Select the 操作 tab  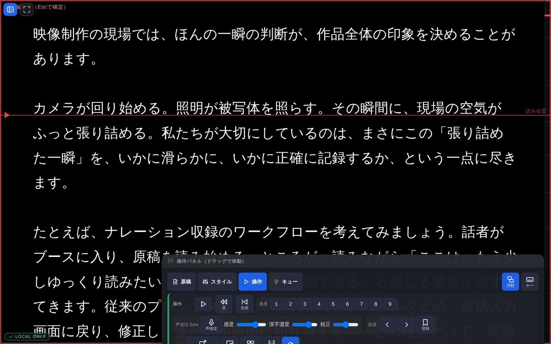pyautogui.click(x=253, y=282)
